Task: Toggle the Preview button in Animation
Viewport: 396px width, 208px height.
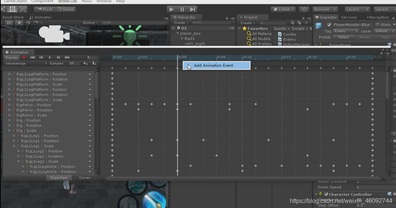Action: (x=12, y=58)
